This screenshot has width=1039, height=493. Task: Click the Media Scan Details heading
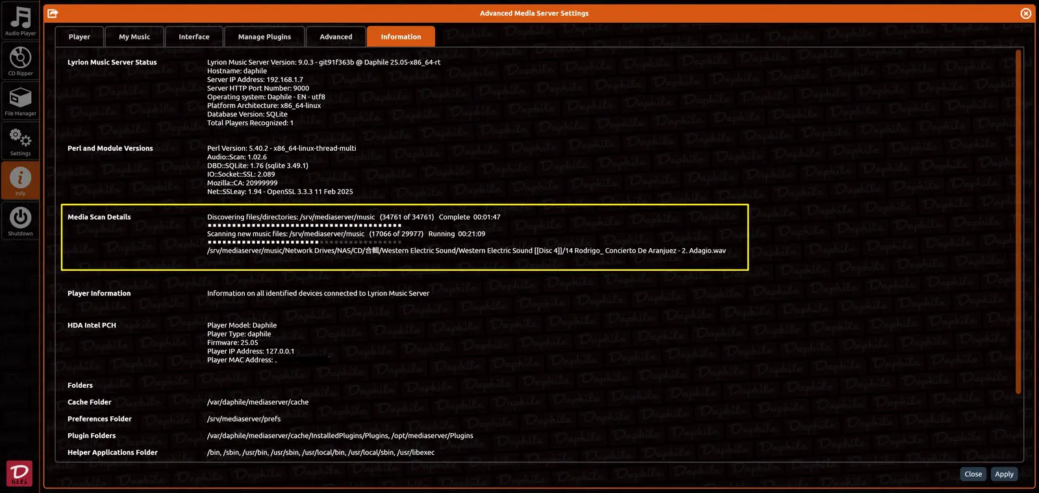[99, 217]
